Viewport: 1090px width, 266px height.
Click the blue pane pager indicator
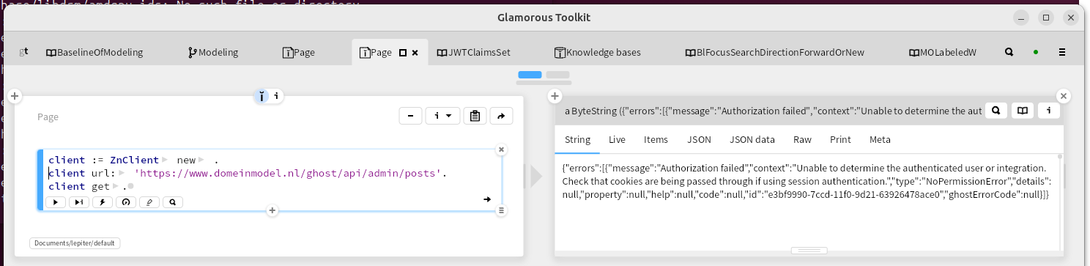(x=530, y=75)
